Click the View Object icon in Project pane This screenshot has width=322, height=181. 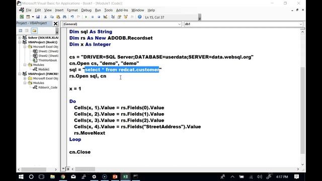(27, 31)
